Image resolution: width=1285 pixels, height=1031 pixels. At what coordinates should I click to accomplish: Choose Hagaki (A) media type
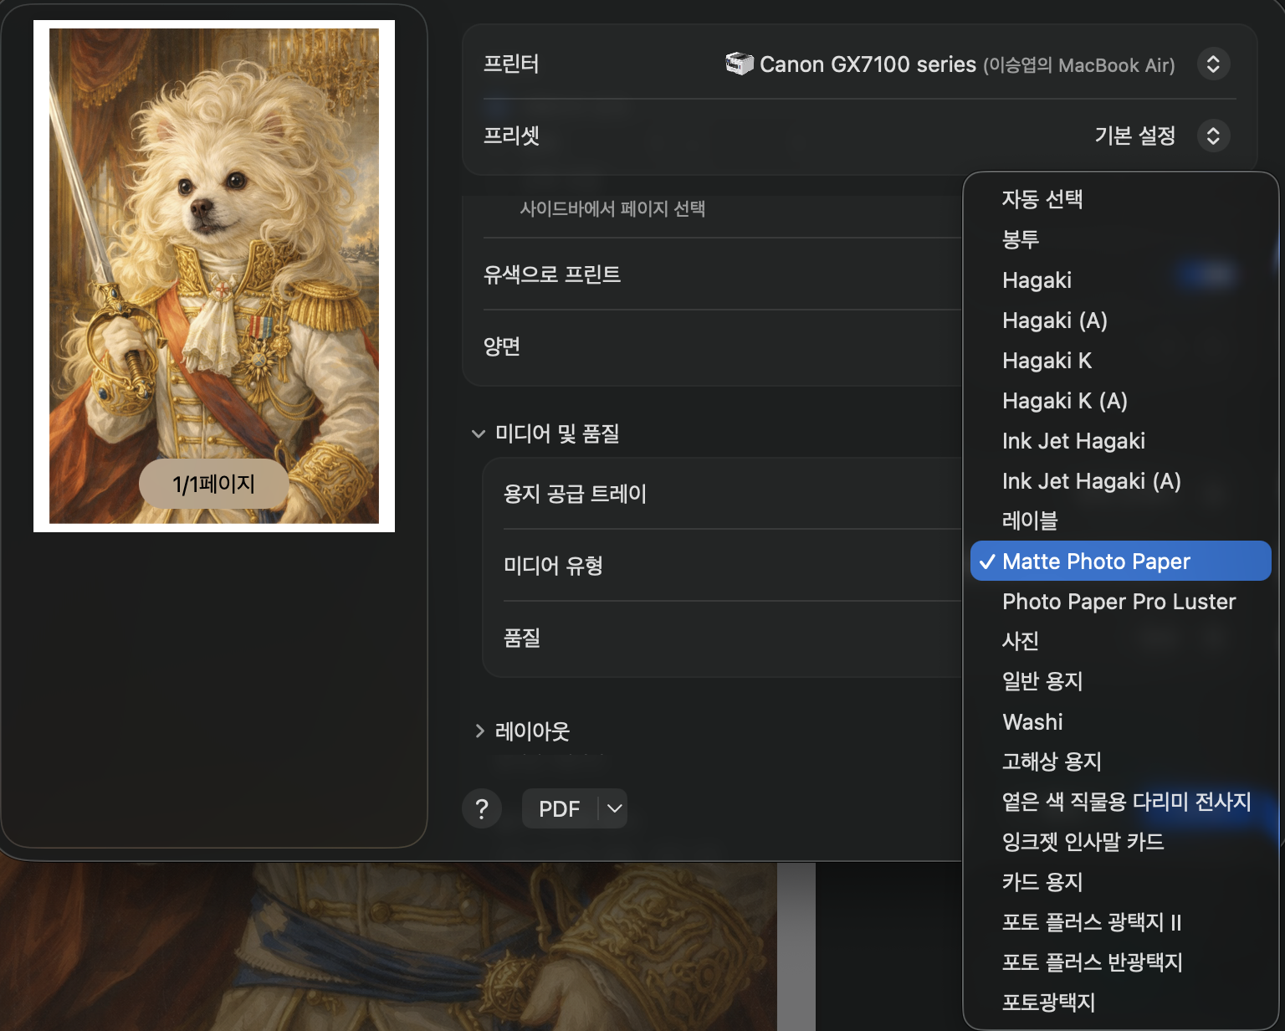tap(1120, 320)
